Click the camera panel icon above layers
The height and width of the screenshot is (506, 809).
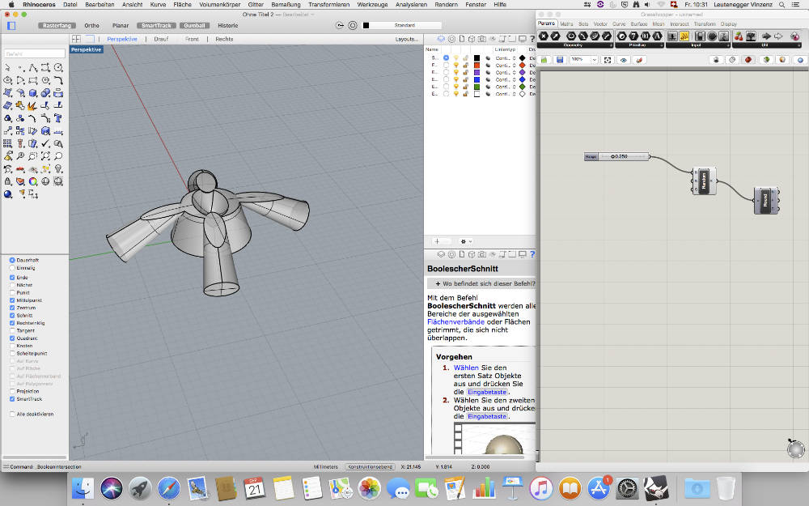click(481, 39)
